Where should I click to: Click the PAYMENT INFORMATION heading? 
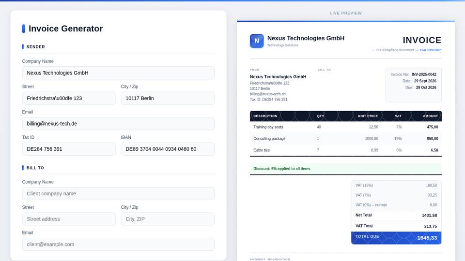click(x=270, y=259)
